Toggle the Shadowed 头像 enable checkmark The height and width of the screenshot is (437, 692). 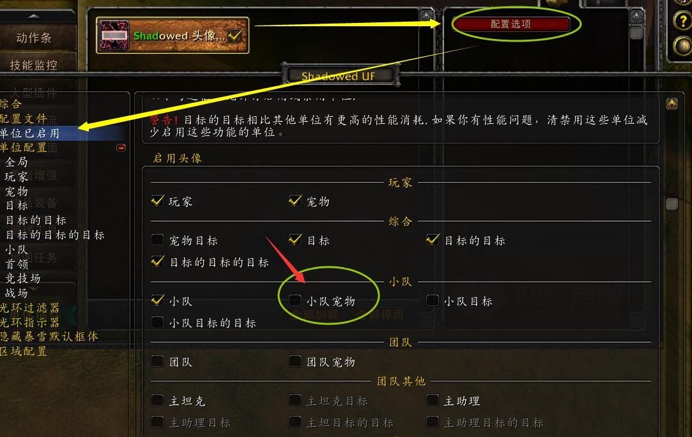coord(235,35)
